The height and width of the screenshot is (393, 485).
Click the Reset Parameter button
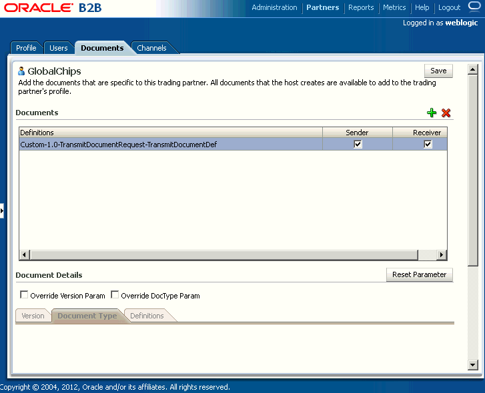pyautogui.click(x=419, y=274)
